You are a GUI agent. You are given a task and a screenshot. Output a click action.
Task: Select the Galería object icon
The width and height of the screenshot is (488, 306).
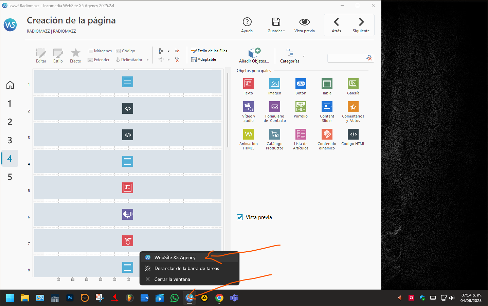(x=353, y=84)
